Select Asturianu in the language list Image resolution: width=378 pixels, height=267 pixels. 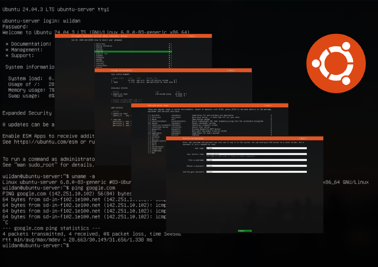pyautogui.click(x=133, y=44)
